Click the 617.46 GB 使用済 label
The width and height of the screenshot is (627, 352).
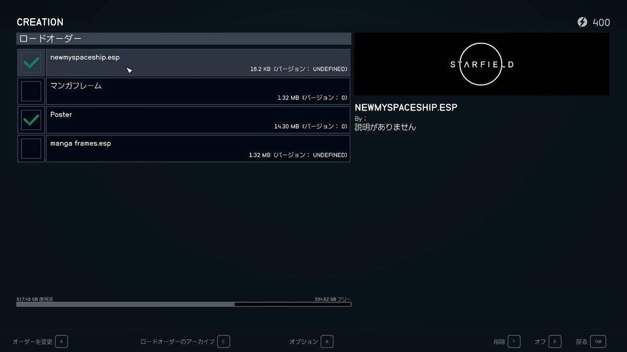[34, 299]
